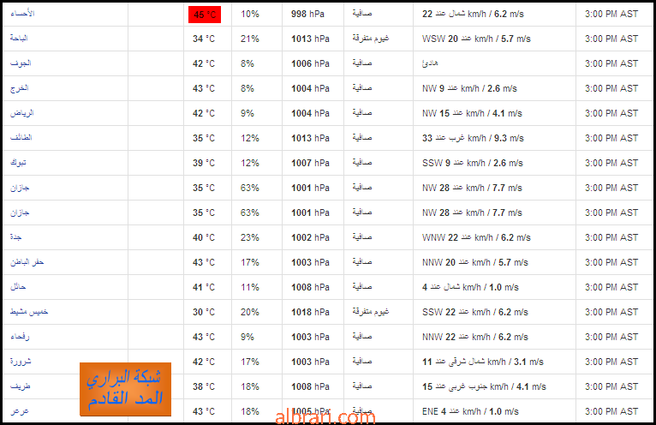Open the الخرج city link
The width and height of the screenshot is (656, 425).
[x=19, y=88]
